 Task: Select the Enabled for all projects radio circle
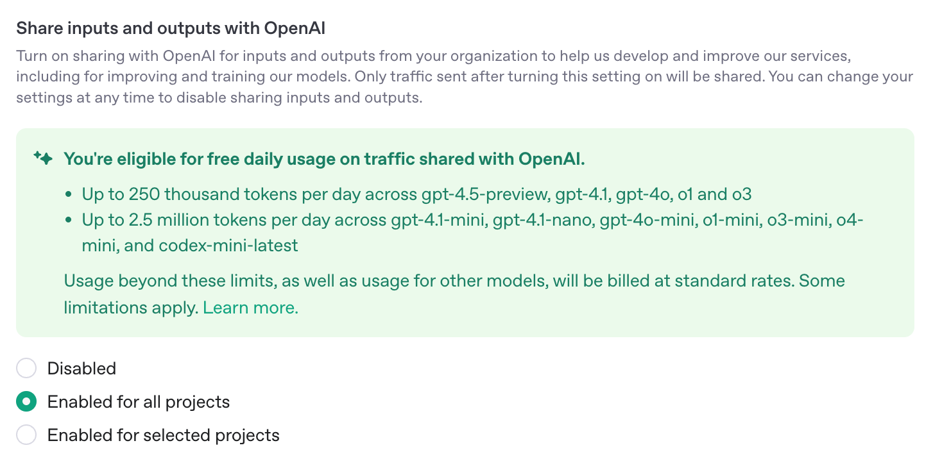pyautogui.click(x=26, y=402)
